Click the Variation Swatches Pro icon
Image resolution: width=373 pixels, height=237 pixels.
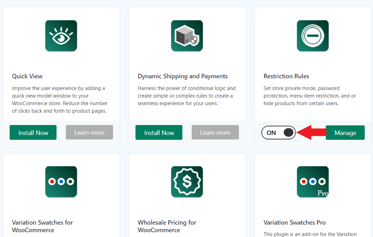point(313,182)
